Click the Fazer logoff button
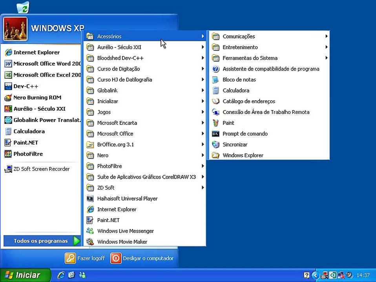376x282 pixels. 85,258
